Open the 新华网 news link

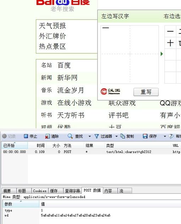[67, 78]
